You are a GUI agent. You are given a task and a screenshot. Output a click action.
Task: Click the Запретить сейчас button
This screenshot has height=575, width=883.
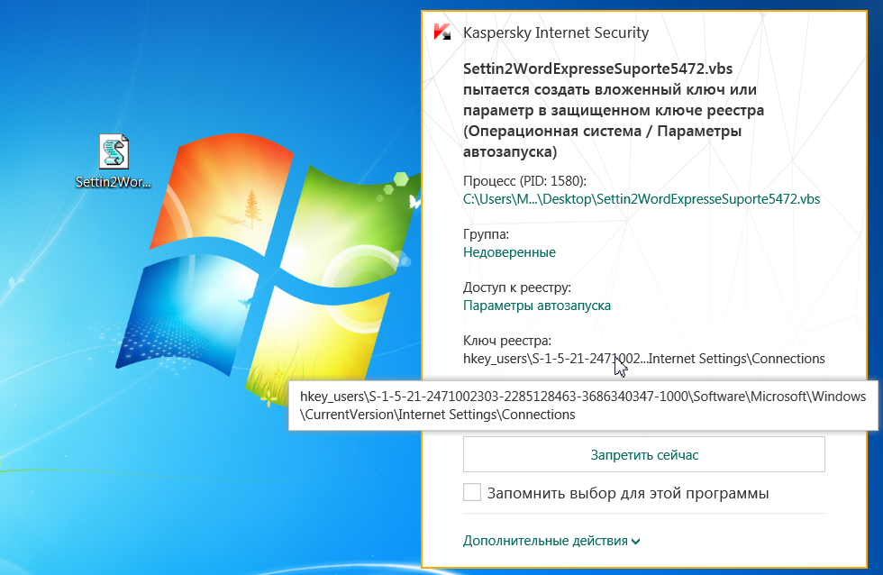point(643,454)
